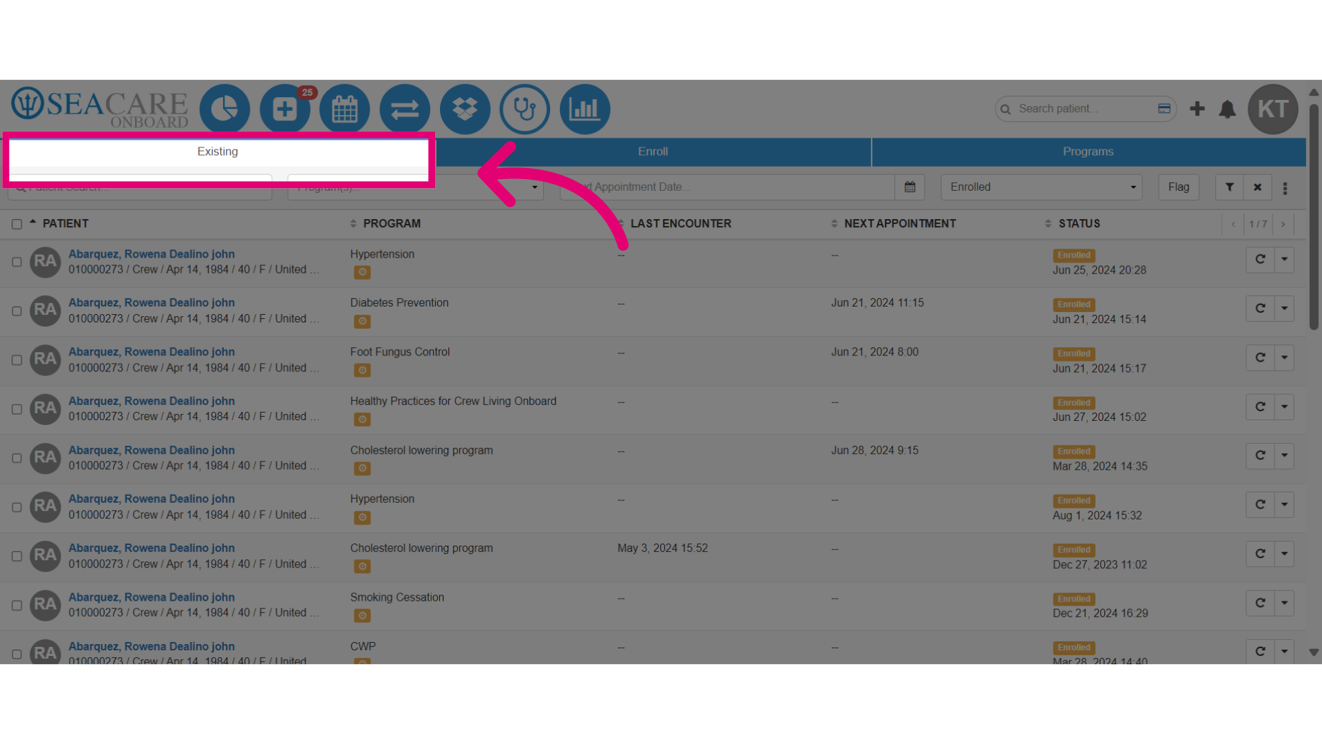Open the bar chart reports icon
This screenshot has height=744, width=1322.
(585, 109)
